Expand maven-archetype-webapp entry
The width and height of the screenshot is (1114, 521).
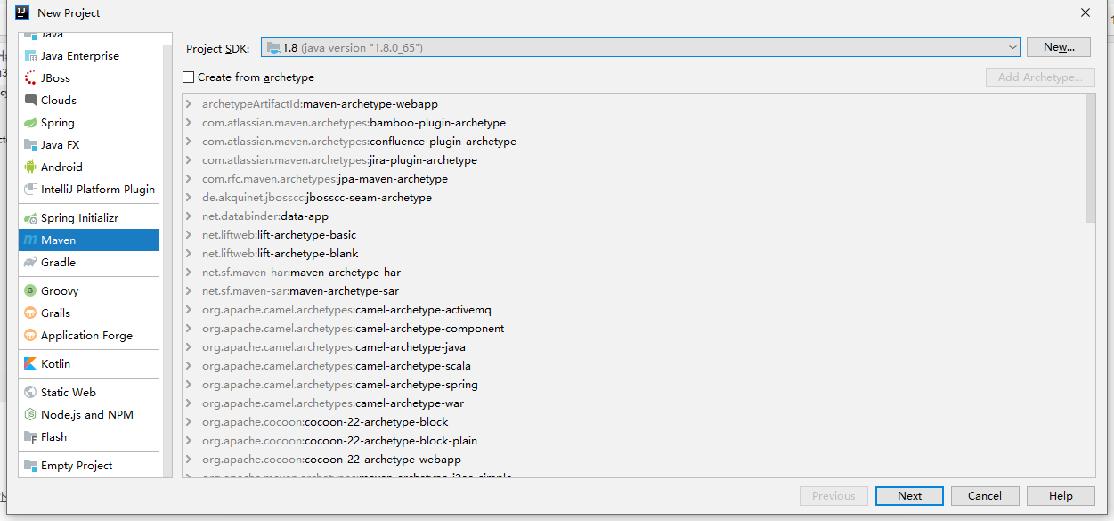pos(189,104)
